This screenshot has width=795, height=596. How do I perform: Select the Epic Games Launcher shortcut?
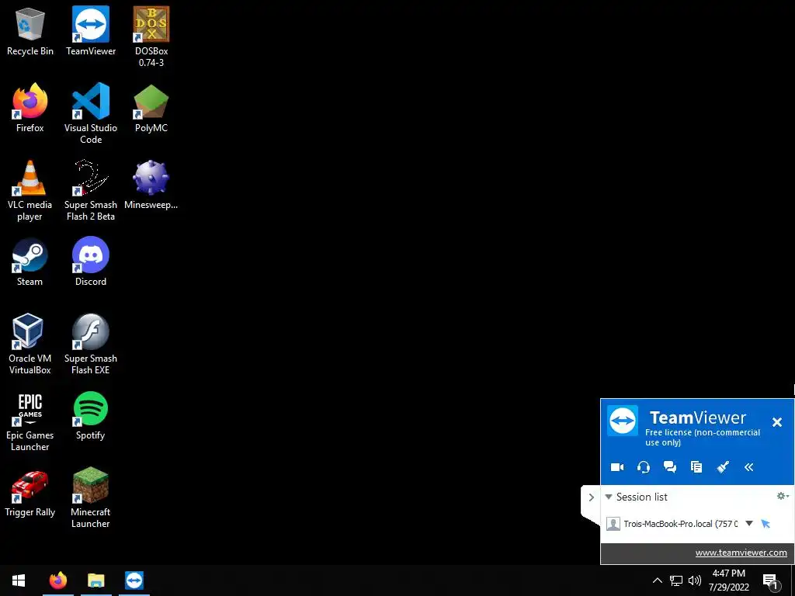point(30,421)
